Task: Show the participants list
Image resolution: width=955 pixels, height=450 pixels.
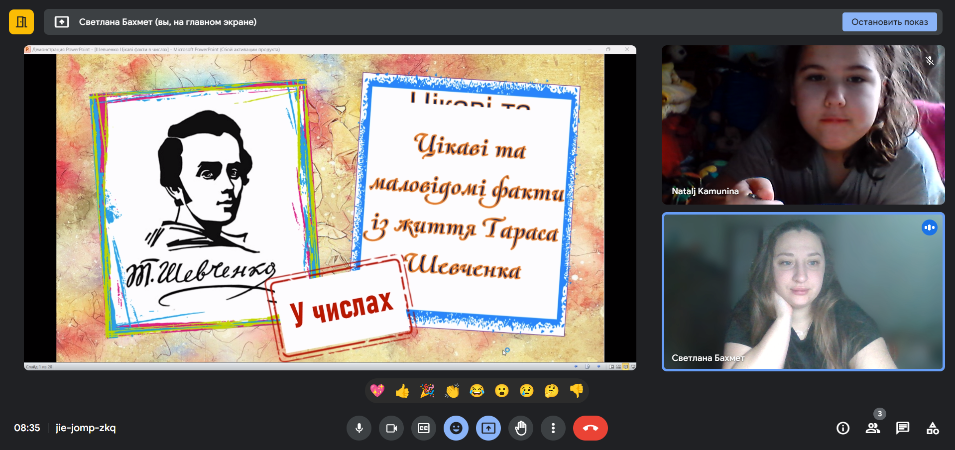Action: [x=873, y=428]
